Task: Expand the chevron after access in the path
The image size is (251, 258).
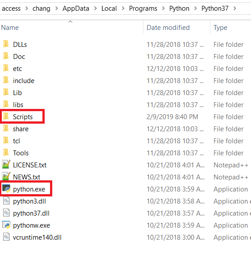Action: (x=26, y=8)
